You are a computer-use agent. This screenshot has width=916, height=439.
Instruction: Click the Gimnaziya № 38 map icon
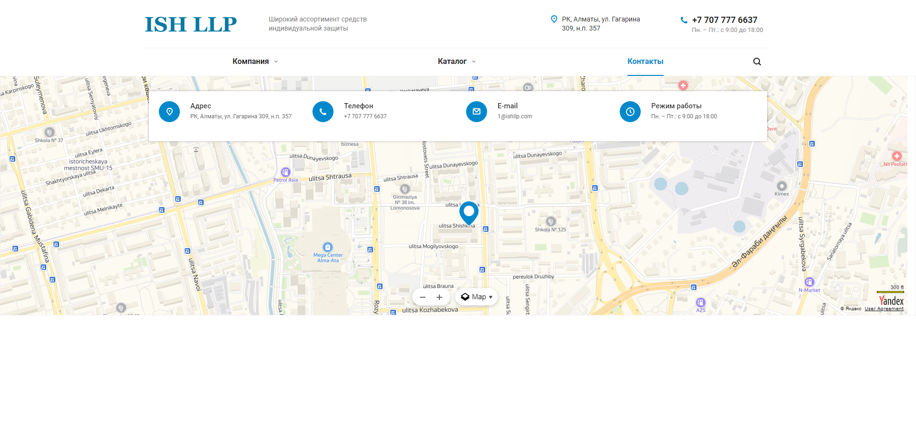(405, 189)
